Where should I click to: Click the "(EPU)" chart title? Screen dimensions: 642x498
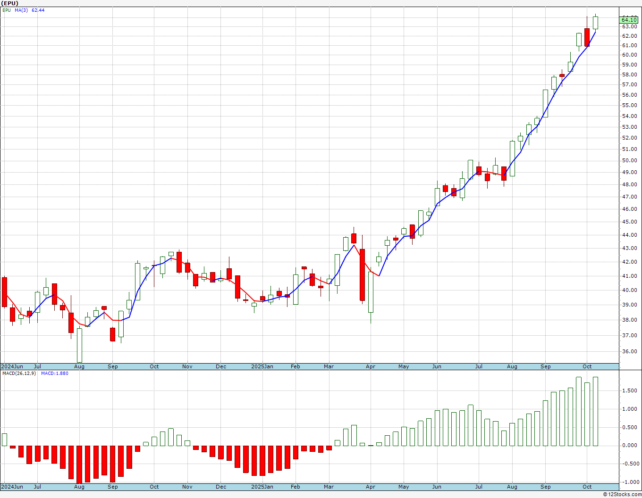tap(9, 3)
